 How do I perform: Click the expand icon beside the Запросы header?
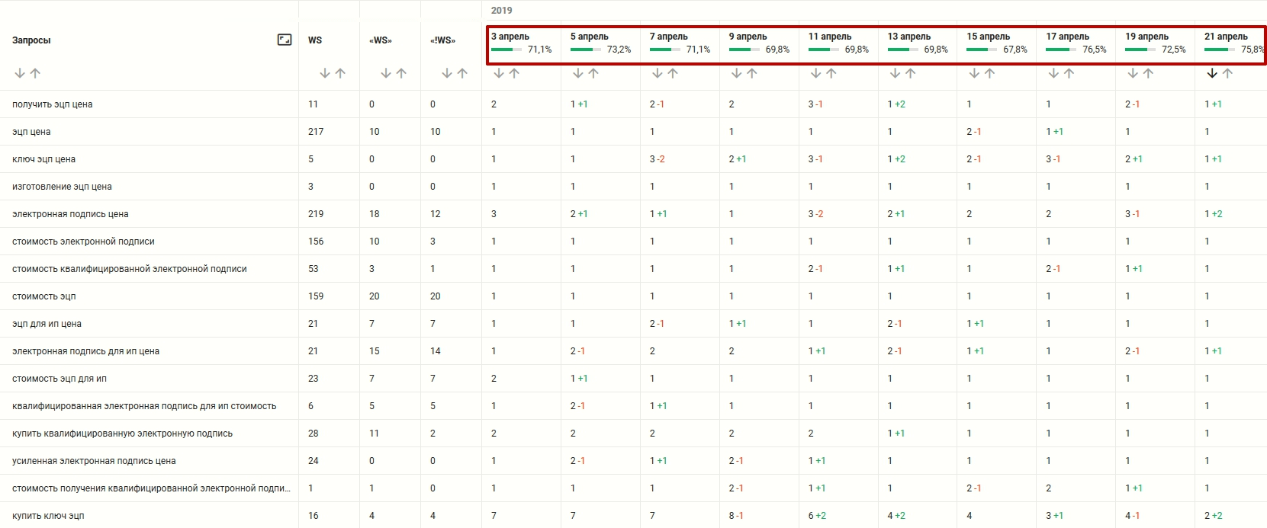pyautogui.click(x=285, y=40)
